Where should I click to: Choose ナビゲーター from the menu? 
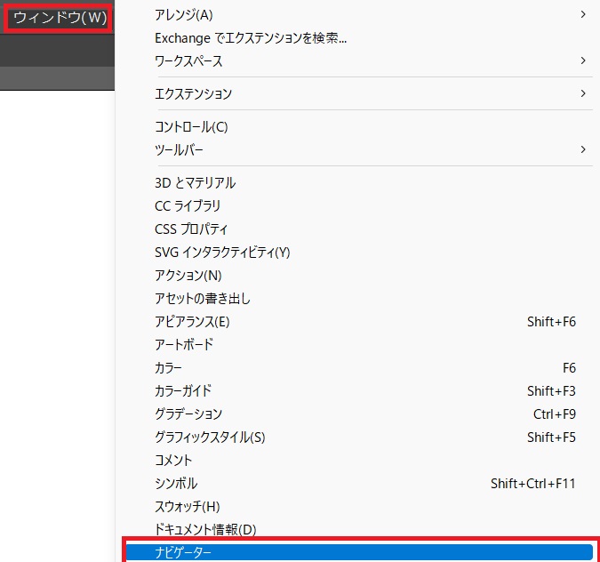pyautogui.click(x=184, y=552)
